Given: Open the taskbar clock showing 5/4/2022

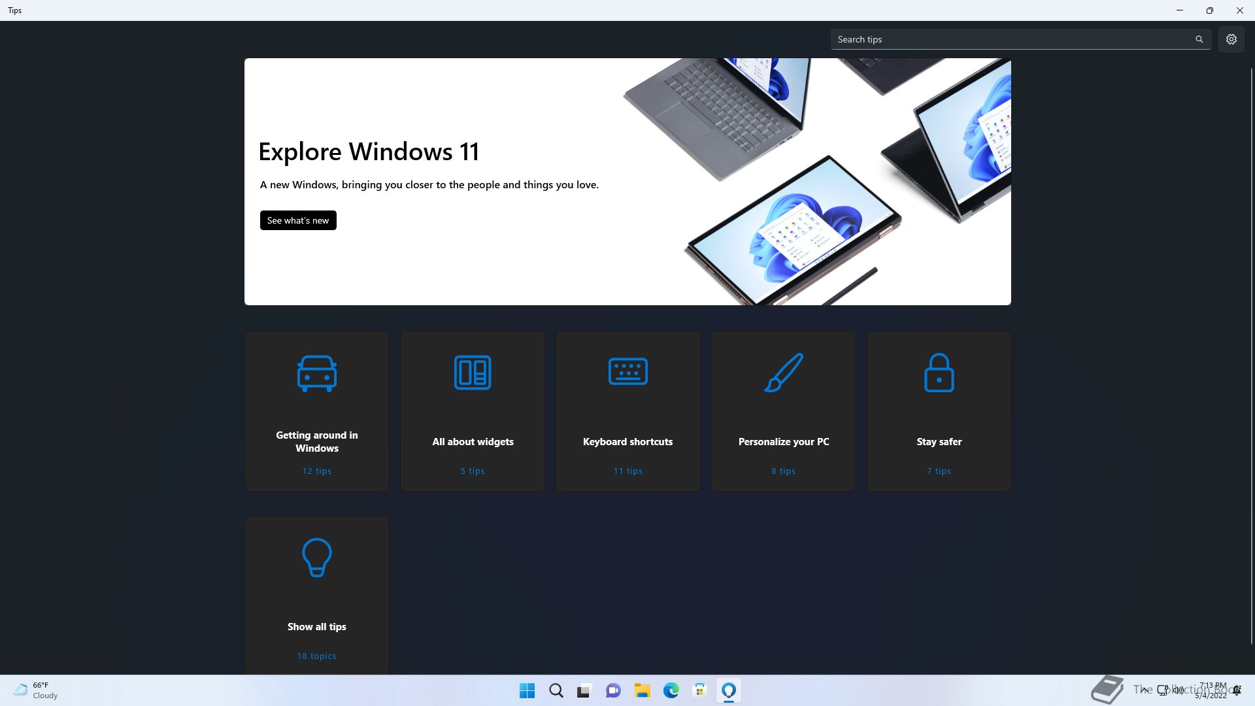Looking at the screenshot, I should click(1211, 690).
